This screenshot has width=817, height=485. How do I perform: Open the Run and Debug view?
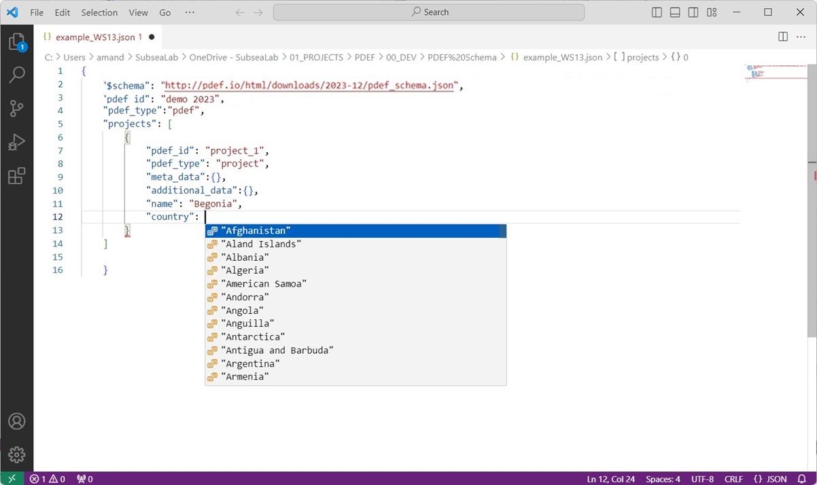pos(16,142)
